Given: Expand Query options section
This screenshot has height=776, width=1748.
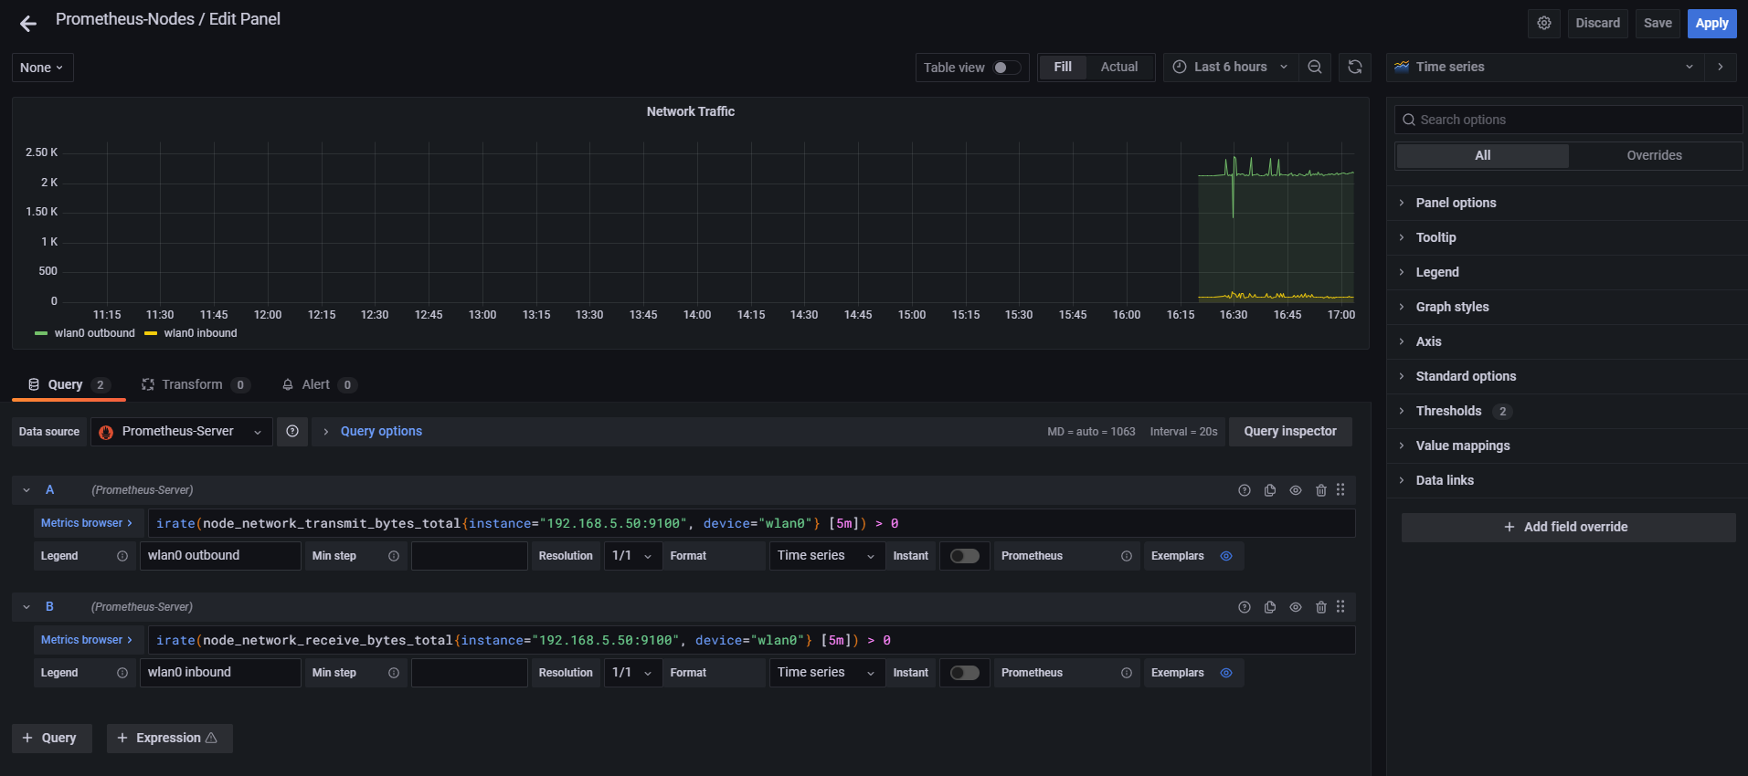Looking at the screenshot, I should [381, 431].
